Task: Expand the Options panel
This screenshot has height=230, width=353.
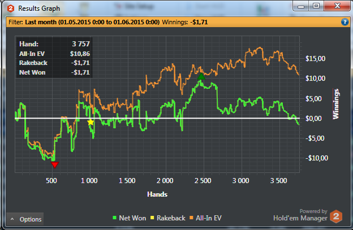Action: click(x=25, y=219)
